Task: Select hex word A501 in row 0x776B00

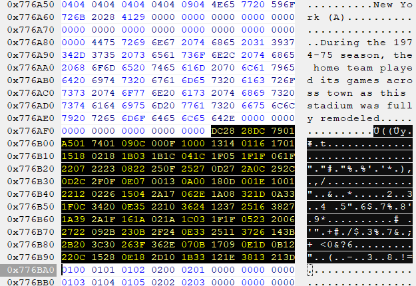Action: click(x=73, y=144)
